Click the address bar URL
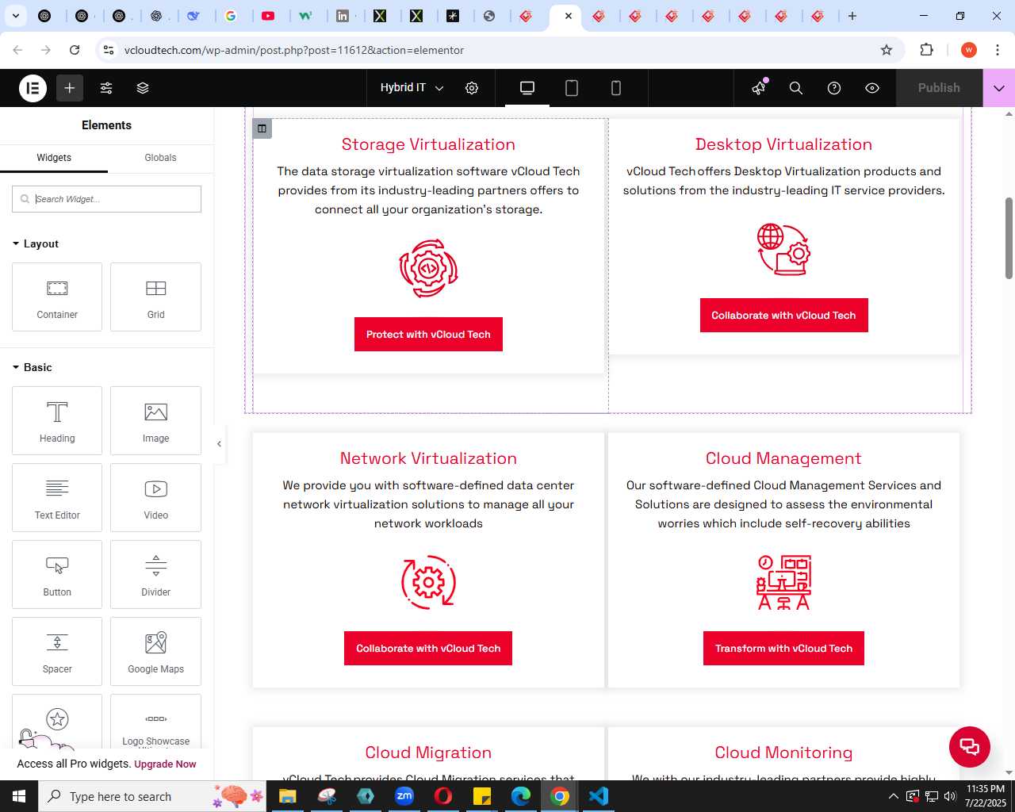Viewport: 1015px width, 812px height. (x=294, y=50)
